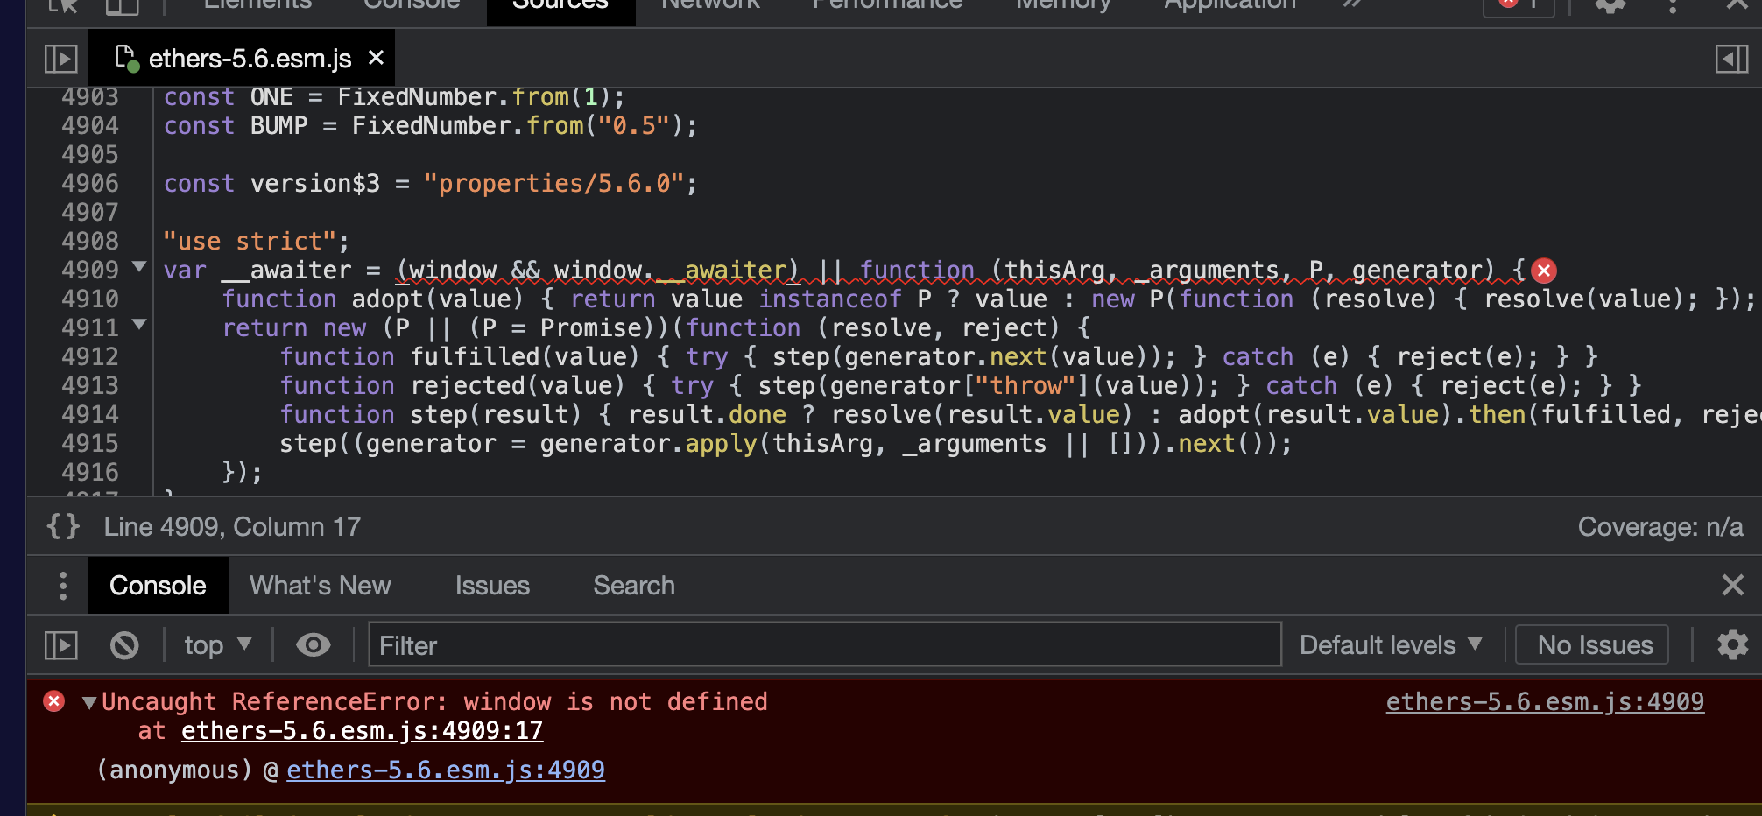Select the ethers-5.6.esm.js file tab
Viewport: 1762px width, 816px height.
click(x=242, y=59)
